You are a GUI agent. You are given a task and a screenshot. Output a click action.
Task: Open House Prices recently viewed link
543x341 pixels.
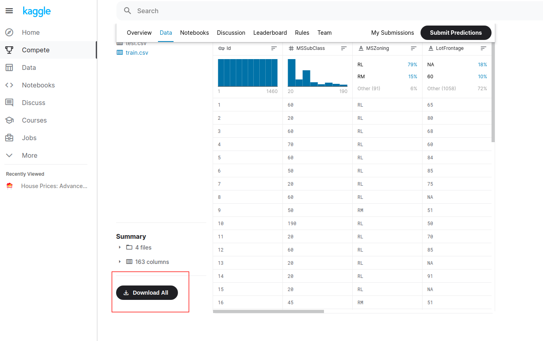[x=54, y=186]
